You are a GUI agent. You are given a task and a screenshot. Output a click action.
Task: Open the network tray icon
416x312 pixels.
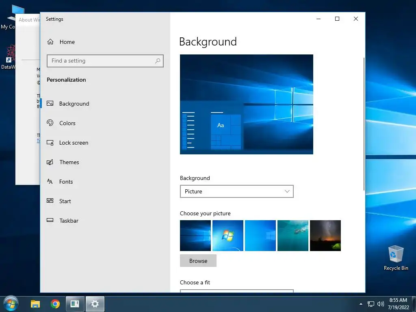[x=371, y=304]
